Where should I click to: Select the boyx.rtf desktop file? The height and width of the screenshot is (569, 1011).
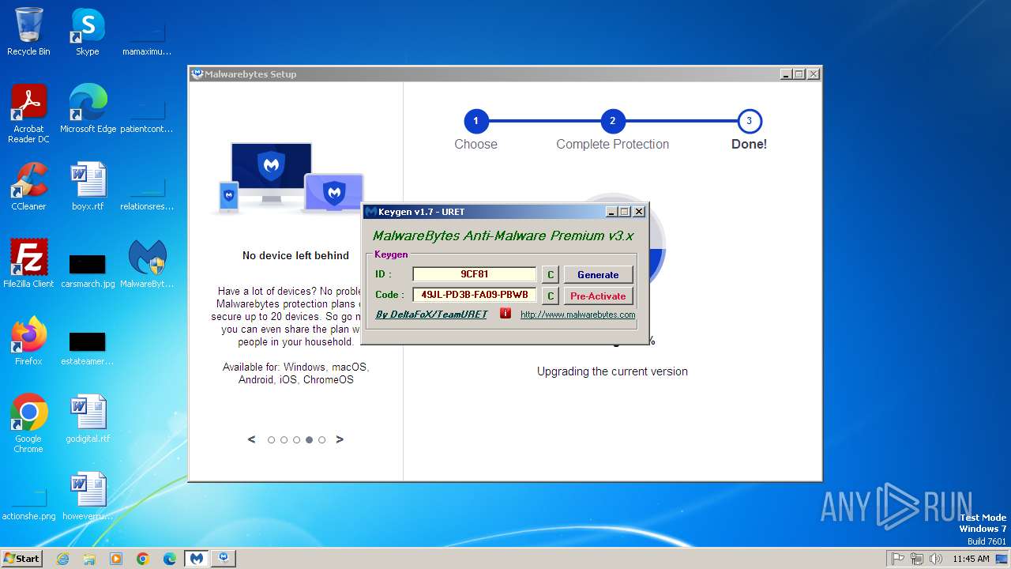click(88, 186)
